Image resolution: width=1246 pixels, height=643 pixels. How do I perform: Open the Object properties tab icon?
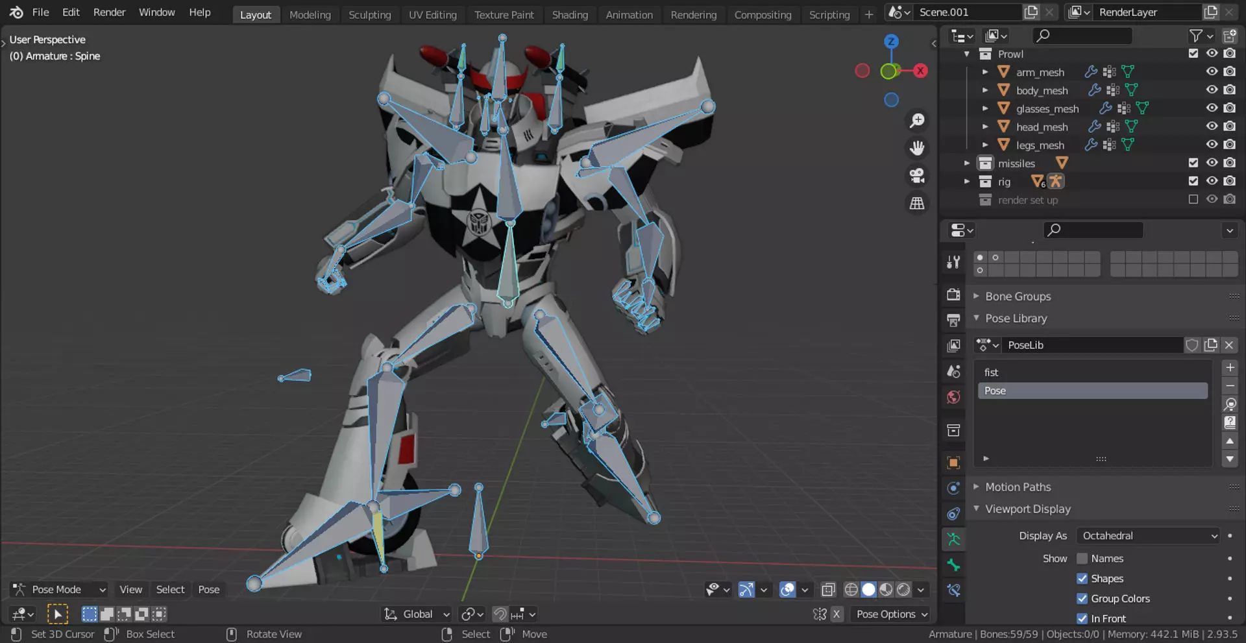tap(953, 463)
